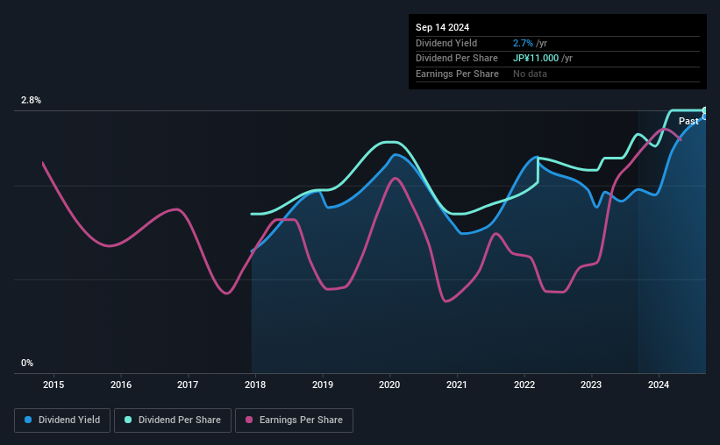Click the 2020 x-axis label
Viewport: 720px width, 445px height.
(x=389, y=385)
